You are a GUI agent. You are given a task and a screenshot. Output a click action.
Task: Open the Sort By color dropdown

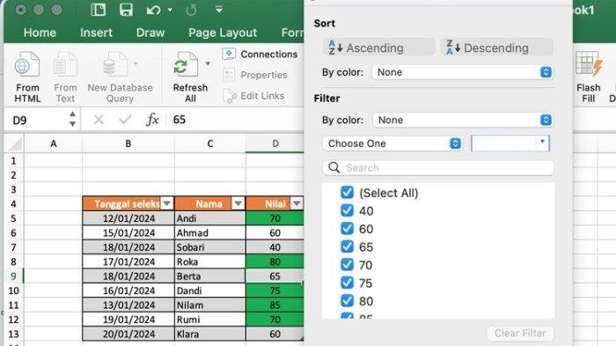(x=462, y=72)
